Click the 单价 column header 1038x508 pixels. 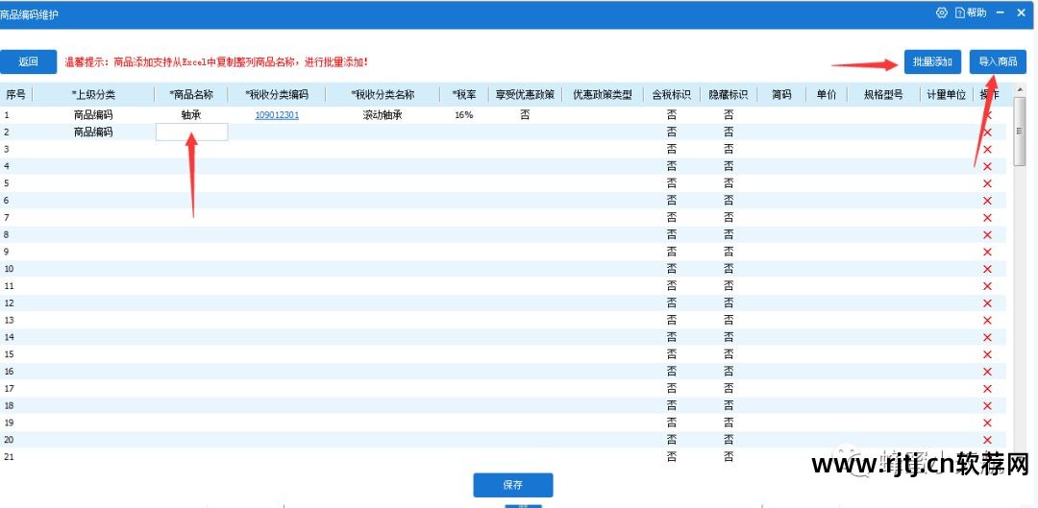(x=827, y=94)
